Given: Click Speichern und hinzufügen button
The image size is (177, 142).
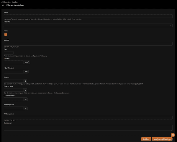Looking at the screenshot, I should pos(162,139).
